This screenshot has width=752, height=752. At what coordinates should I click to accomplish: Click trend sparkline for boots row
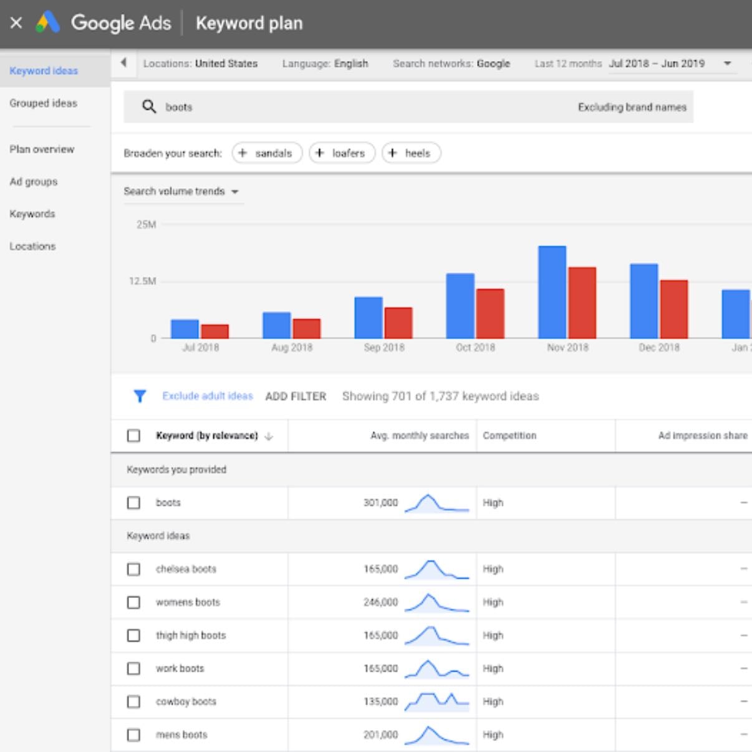click(436, 503)
